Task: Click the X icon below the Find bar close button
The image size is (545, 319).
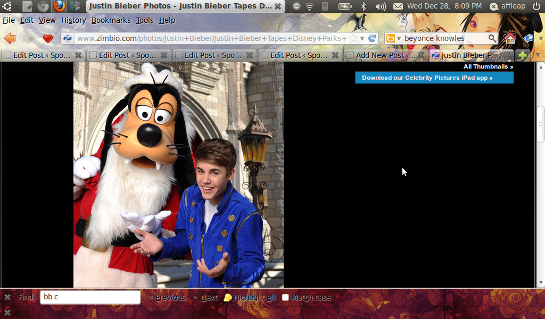Action: coord(7,312)
